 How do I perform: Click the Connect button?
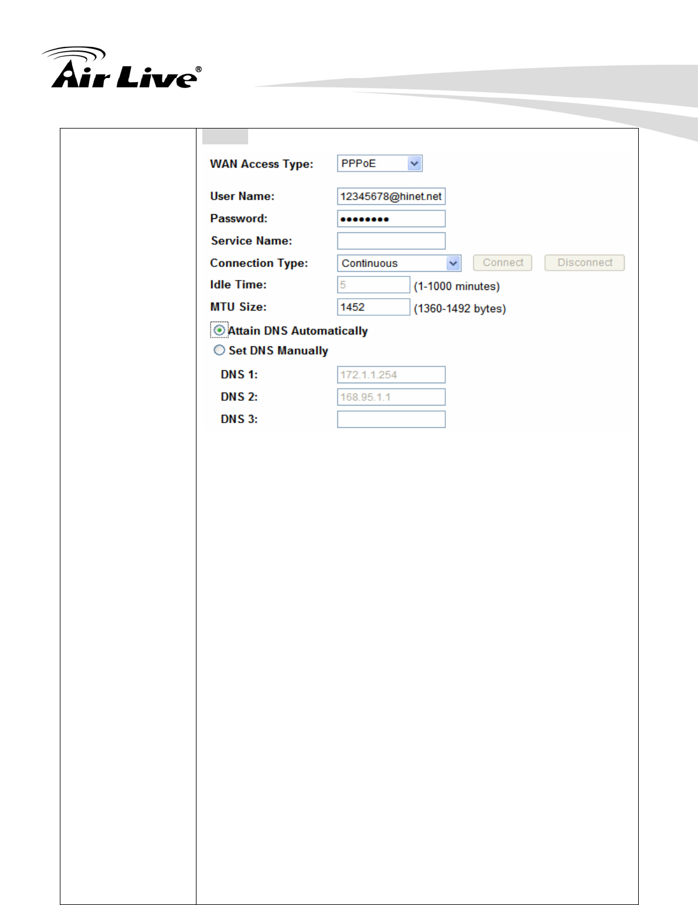(503, 263)
